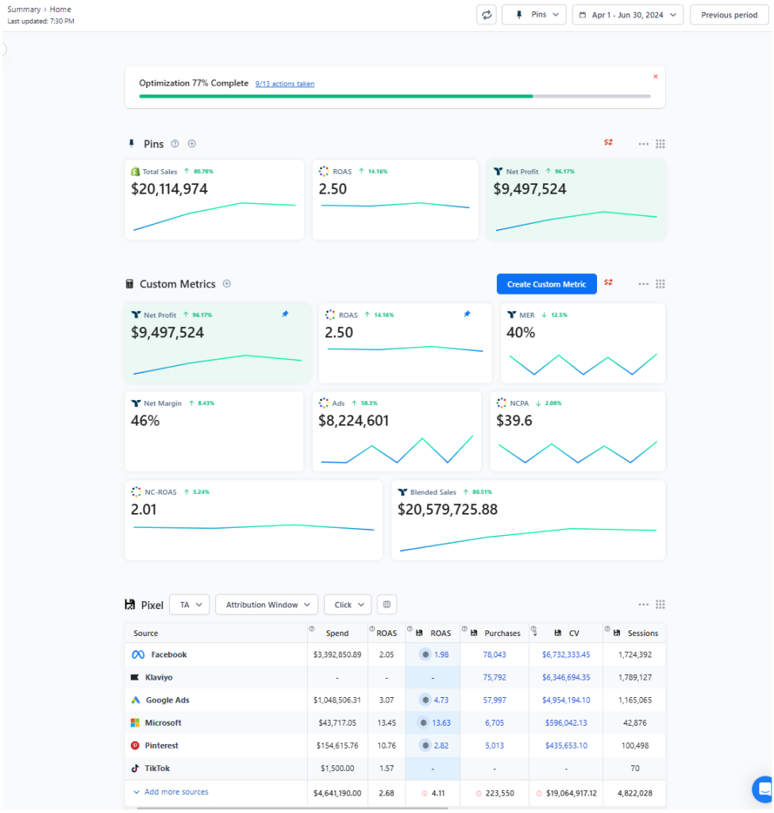Open the 9/13 actions taken link
774x813 pixels.
click(284, 83)
